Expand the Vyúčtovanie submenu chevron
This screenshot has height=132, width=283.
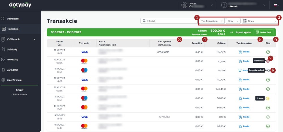pyautogui.click(x=35, y=39)
